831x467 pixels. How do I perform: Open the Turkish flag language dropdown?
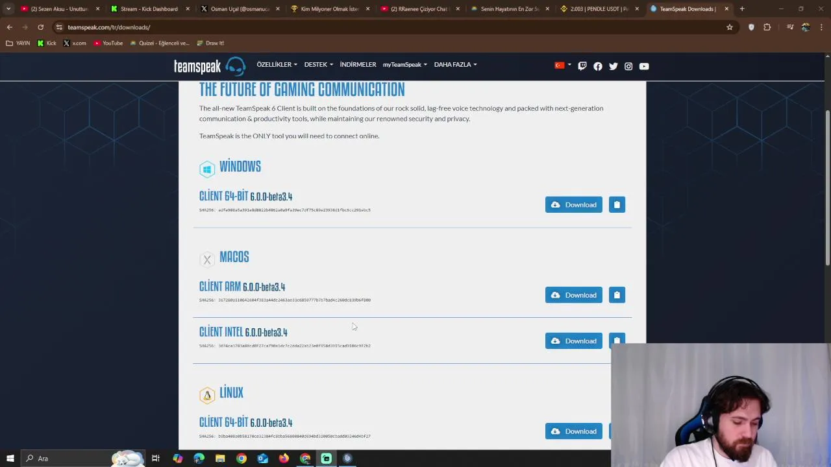pos(563,66)
